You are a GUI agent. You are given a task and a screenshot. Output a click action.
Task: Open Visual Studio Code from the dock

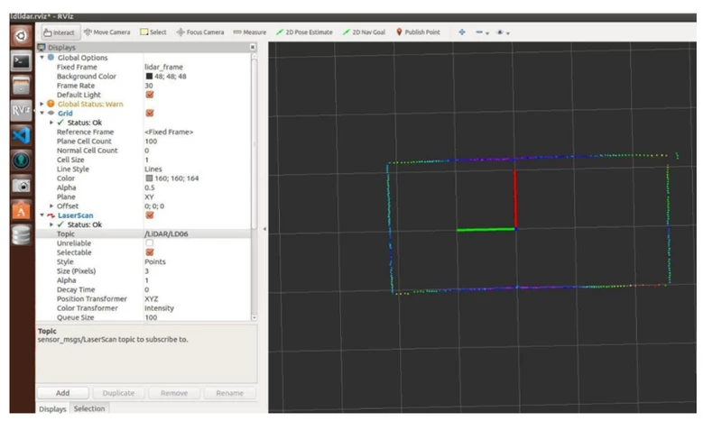21,135
